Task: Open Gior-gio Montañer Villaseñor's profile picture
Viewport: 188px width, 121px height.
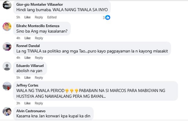Action: (7, 5)
